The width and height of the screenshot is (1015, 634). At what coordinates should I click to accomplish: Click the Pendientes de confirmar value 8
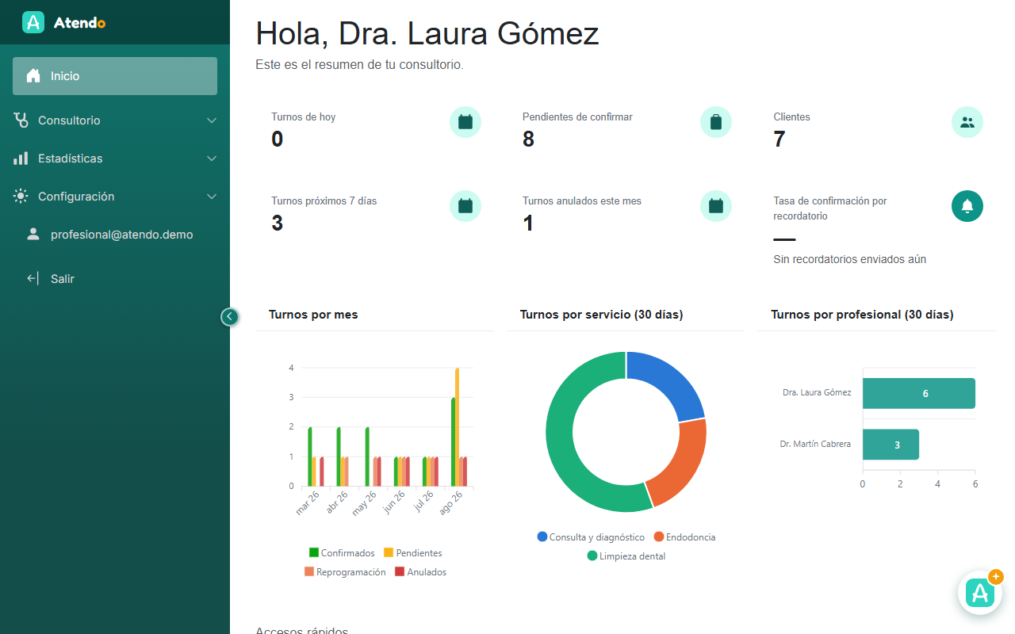pyautogui.click(x=528, y=139)
